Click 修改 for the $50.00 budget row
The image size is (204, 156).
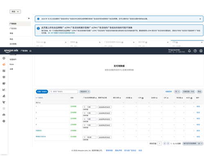point(198,137)
